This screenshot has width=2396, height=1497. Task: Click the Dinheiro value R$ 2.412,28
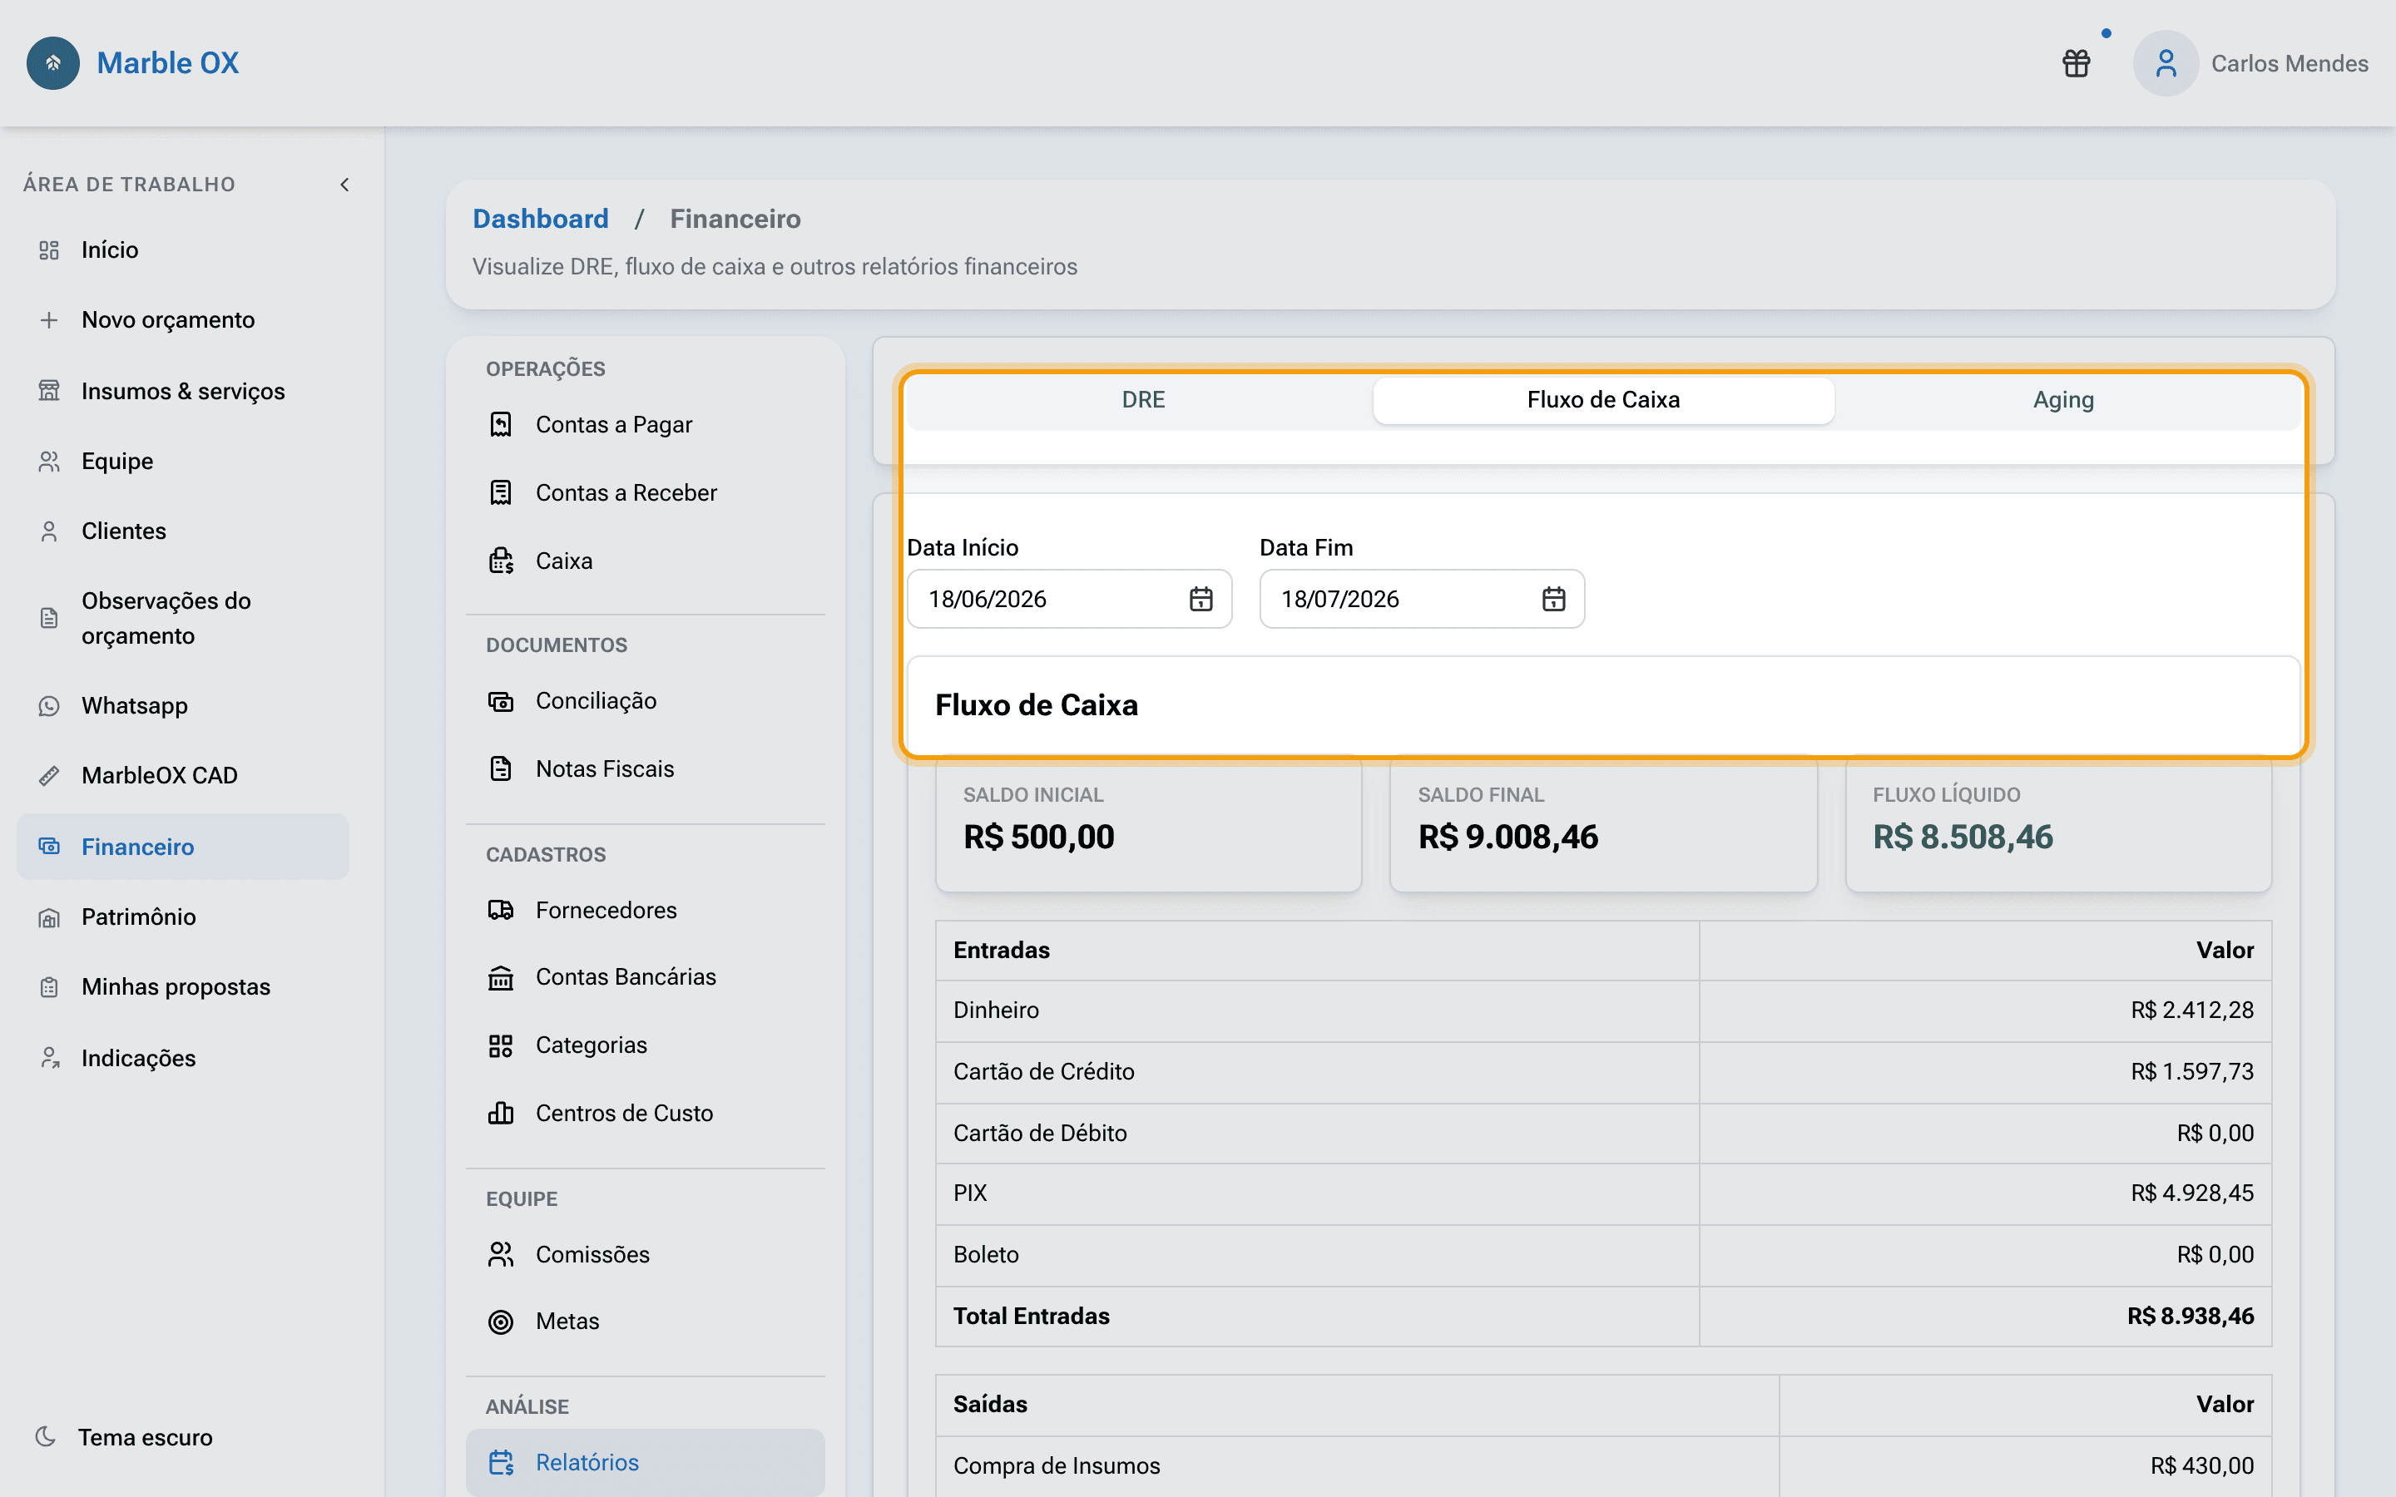click(x=2192, y=1010)
